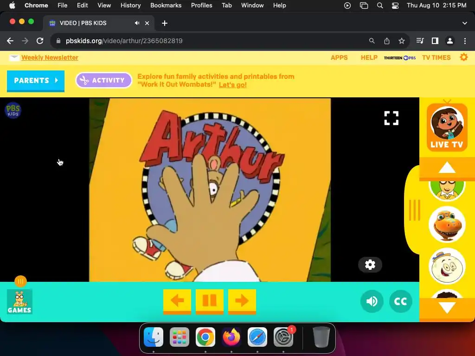Pause the Arthur video
The height and width of the screenshot is (356, 475).
coord(209,301)
